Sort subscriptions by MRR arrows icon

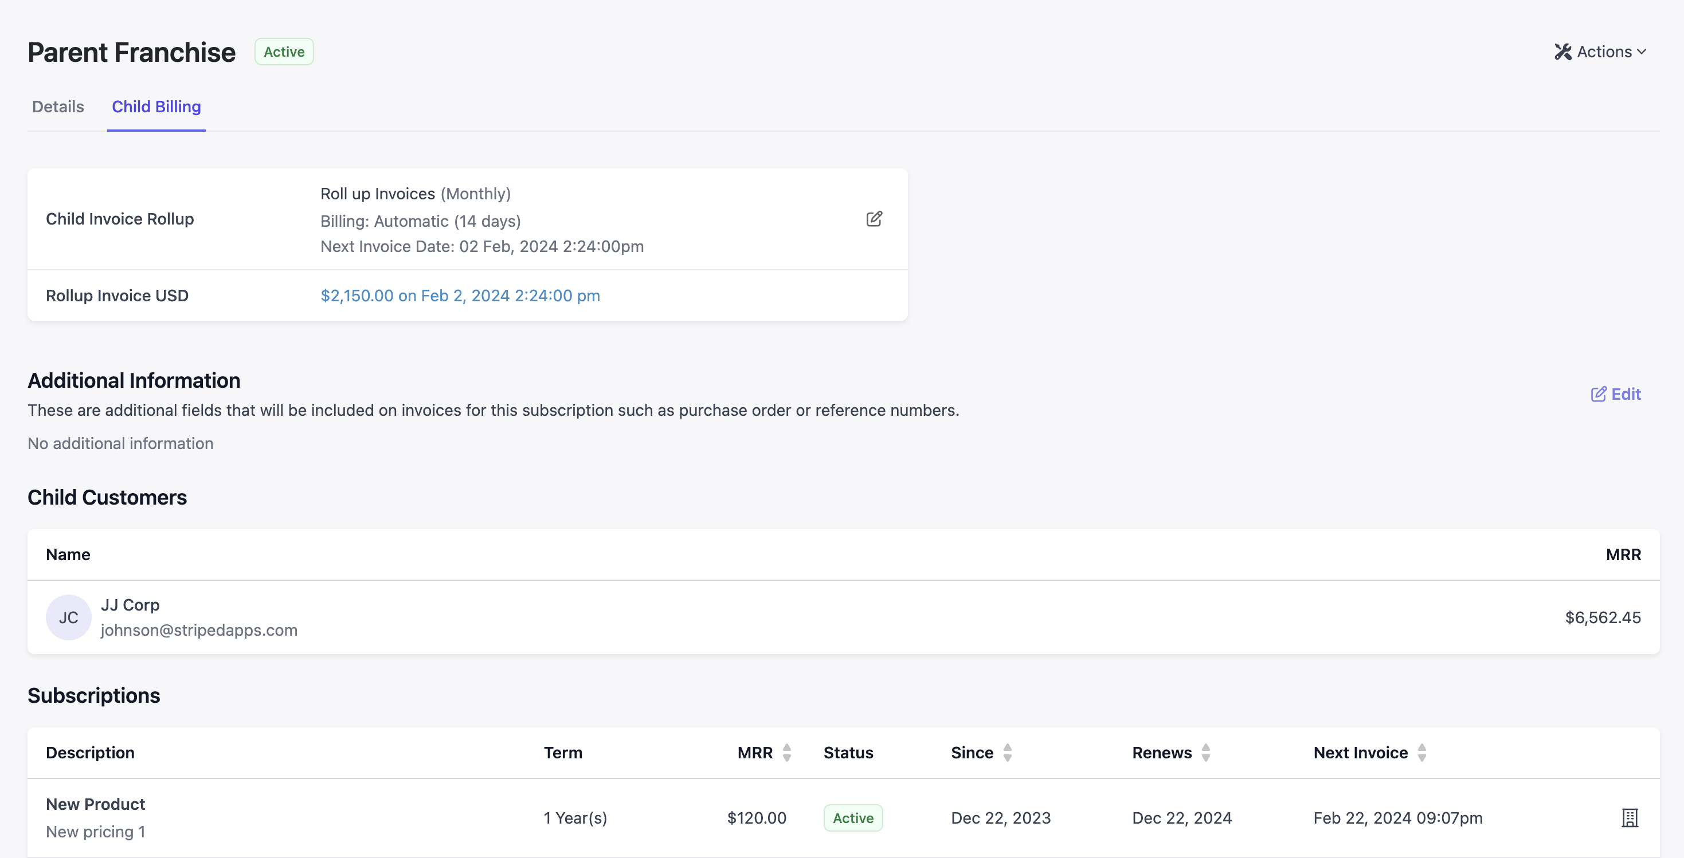[x=787, y=753]
